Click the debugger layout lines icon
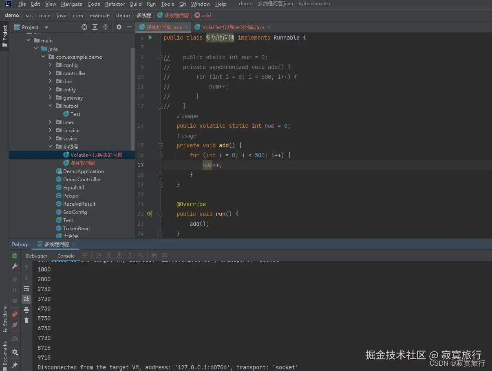The image size is (492, 371). tap(85, 255)
